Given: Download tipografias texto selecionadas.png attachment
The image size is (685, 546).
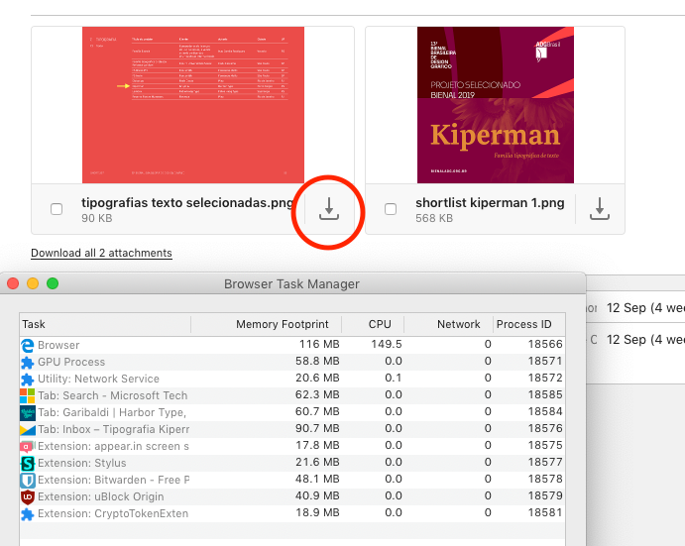Looking at the screenshot, I should point(328,208).
